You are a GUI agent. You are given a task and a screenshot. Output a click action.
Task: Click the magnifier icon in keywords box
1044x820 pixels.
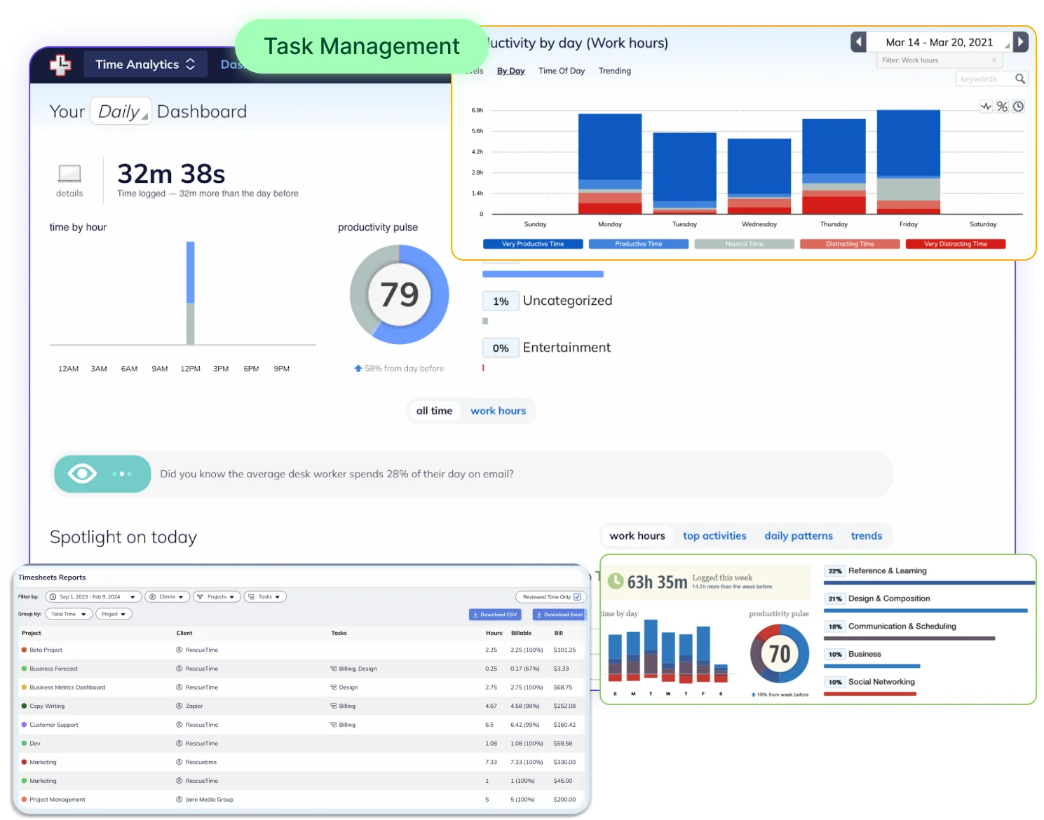pos(1020,79)
